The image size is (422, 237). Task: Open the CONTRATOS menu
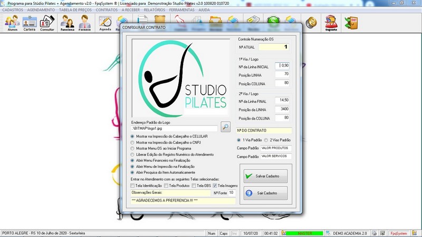pyautogui.click(x=107, y=10)
